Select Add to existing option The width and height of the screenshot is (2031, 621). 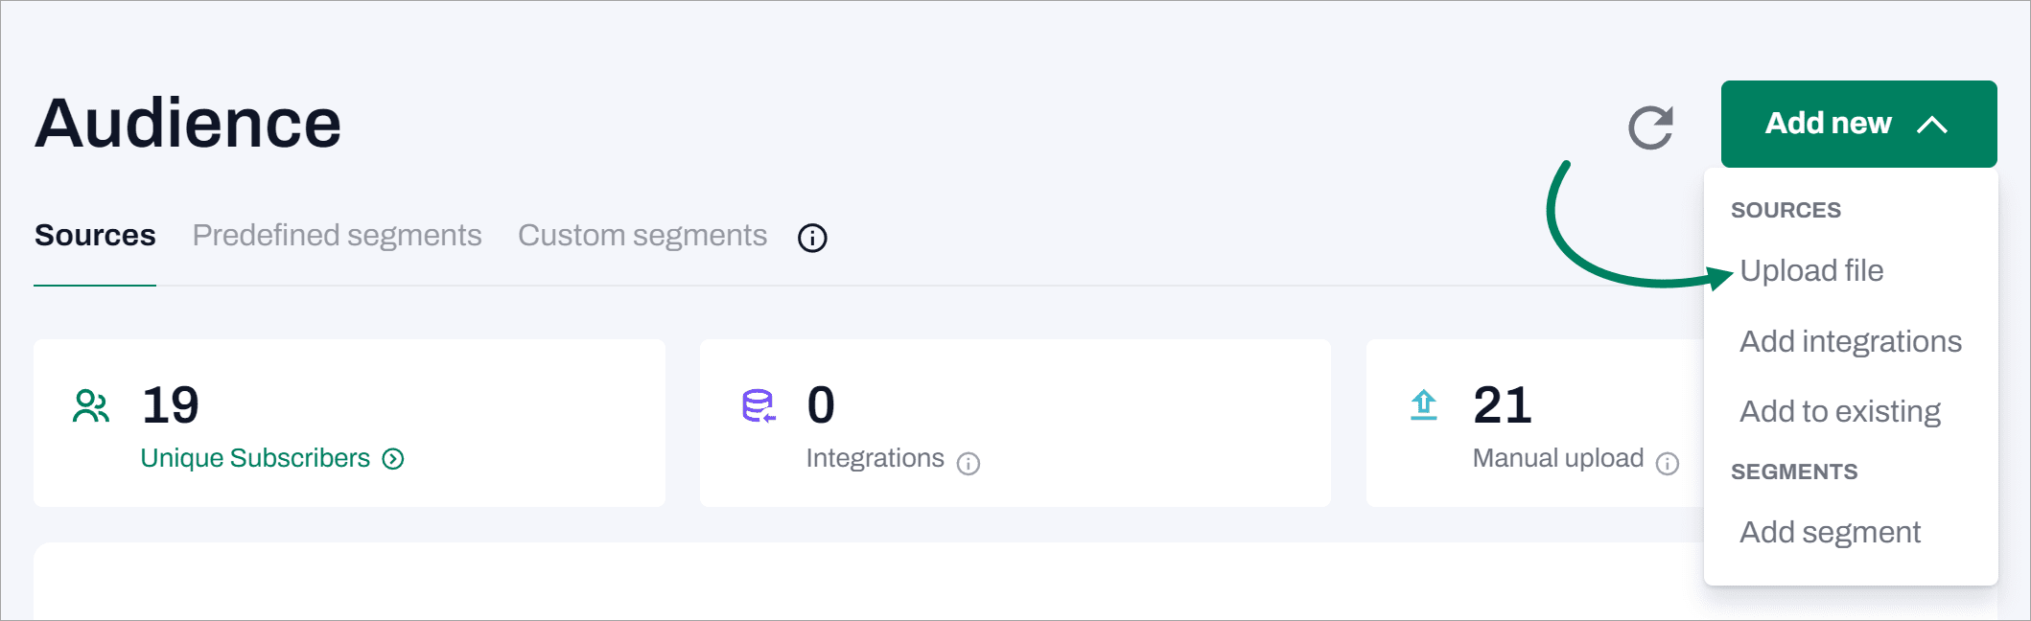(x=1839, y=411)
